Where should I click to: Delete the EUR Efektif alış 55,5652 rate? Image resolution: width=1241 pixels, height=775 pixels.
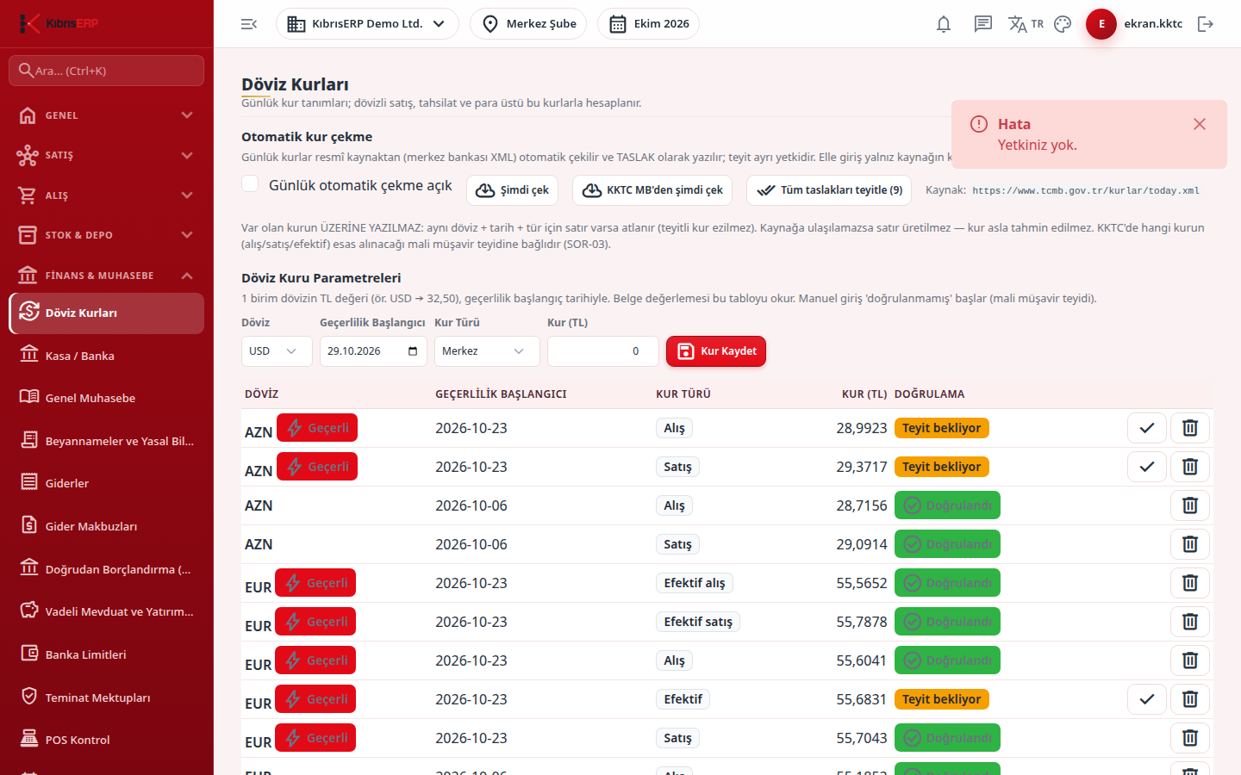[1190, 583]
